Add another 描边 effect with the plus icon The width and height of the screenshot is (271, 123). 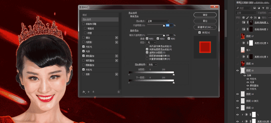point(116,38)
